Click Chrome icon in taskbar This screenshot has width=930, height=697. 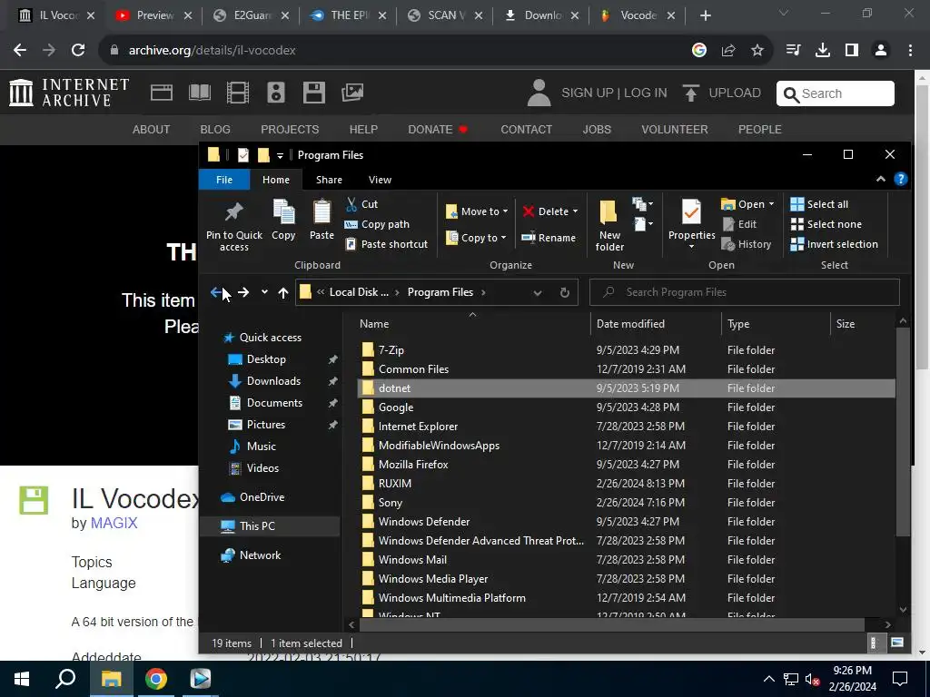[x=155, y=679]
